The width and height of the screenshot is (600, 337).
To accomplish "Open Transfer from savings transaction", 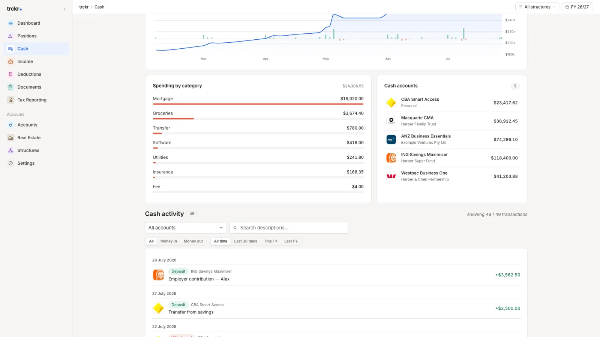I will 337,309.
